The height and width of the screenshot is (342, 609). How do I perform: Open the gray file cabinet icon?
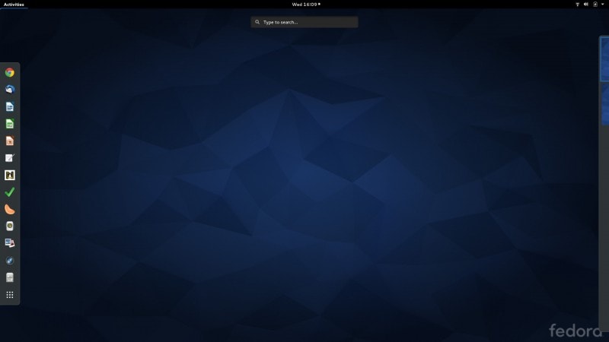[10, 277]
